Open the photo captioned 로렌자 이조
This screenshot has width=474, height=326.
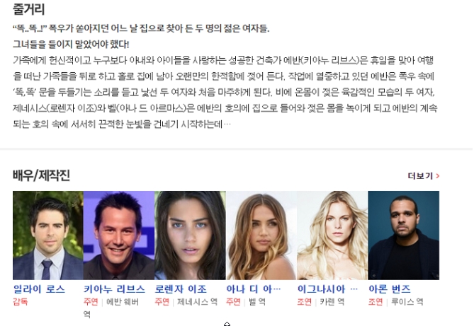pos(190,235)
